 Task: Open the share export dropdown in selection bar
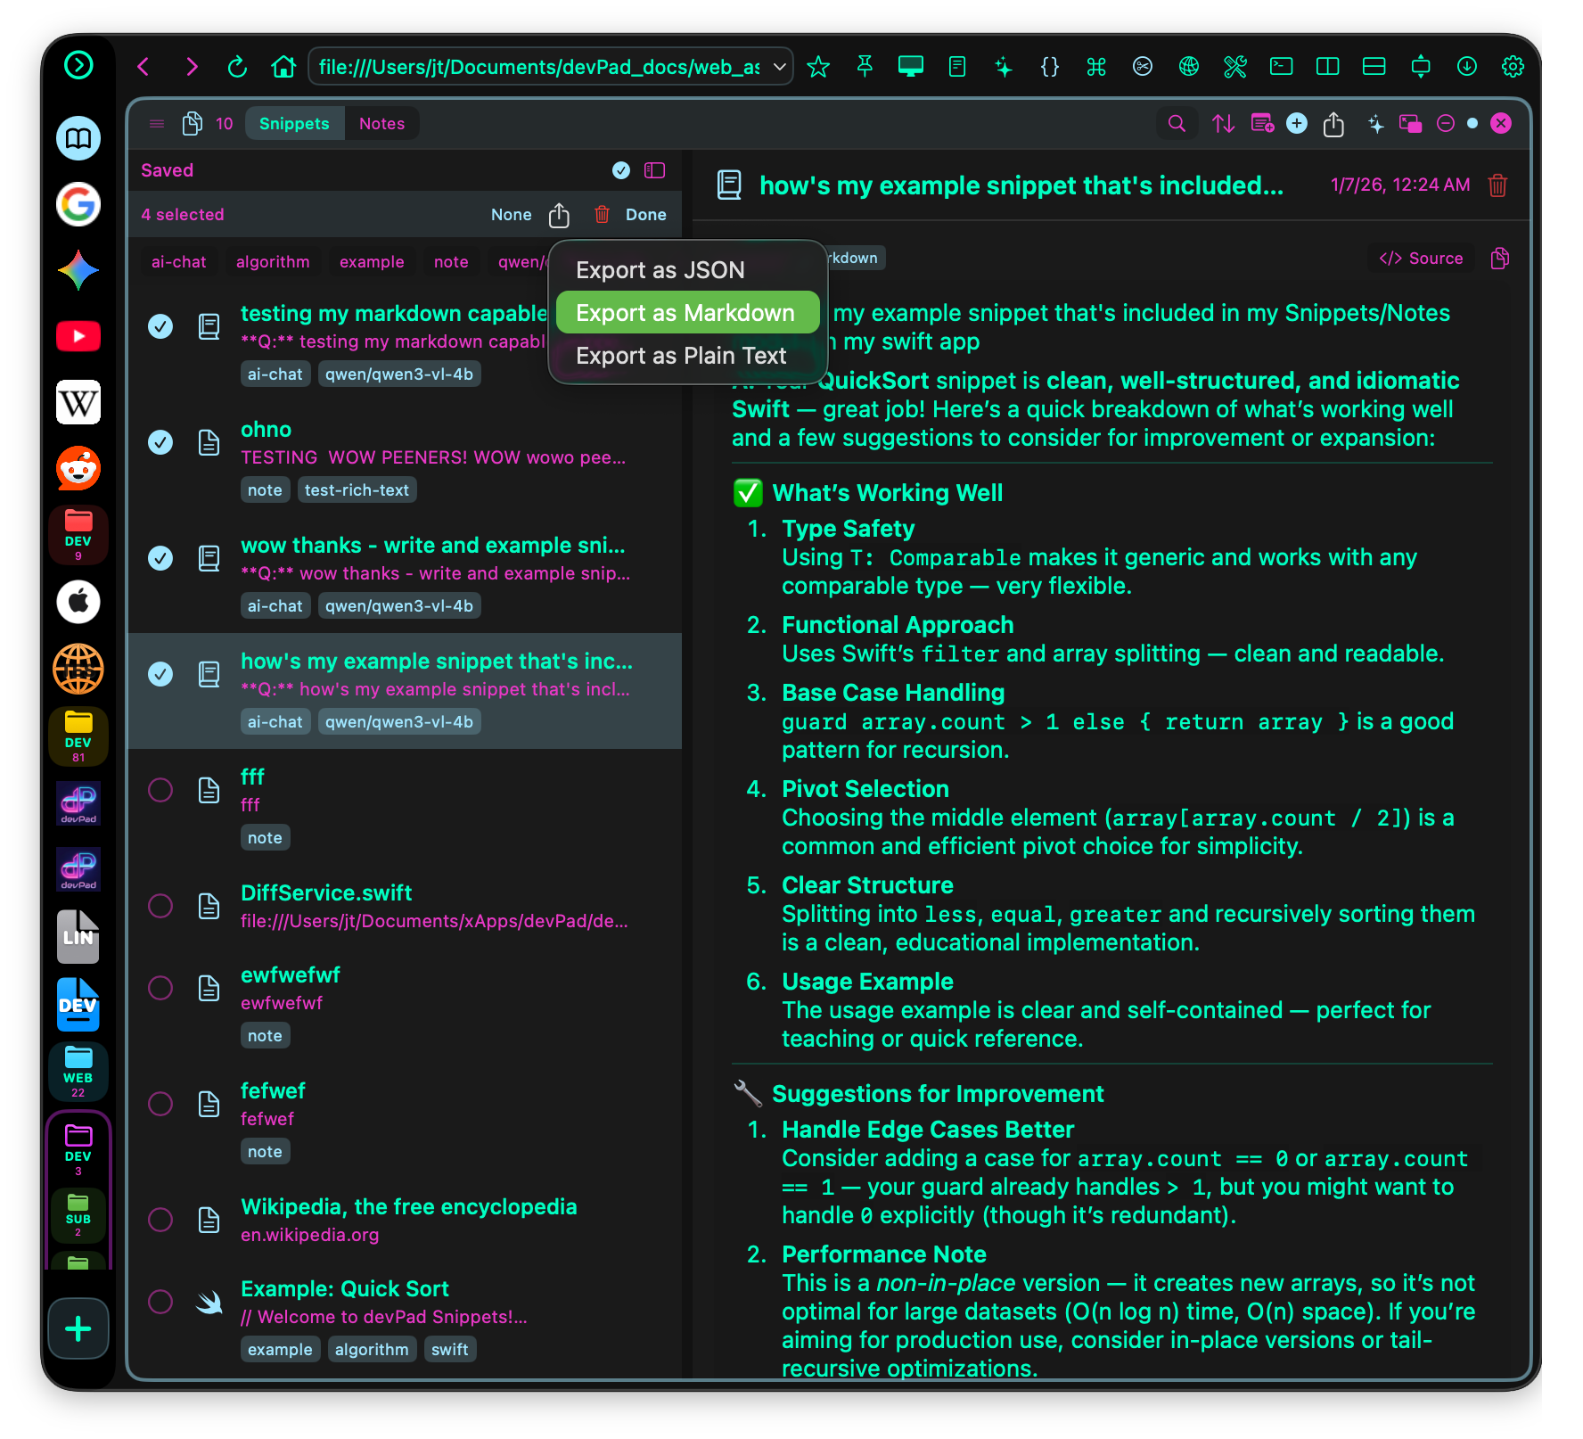coord(559,215)
